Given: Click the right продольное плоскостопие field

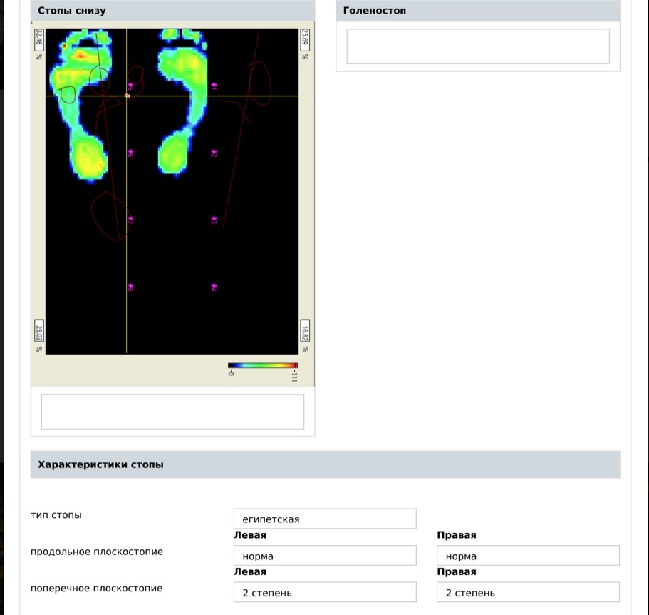Looking at the screenshot, I should [x=528, y=556].
